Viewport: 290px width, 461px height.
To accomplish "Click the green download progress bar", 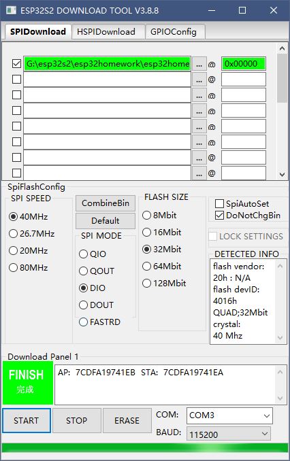I will tap(145, 448).
